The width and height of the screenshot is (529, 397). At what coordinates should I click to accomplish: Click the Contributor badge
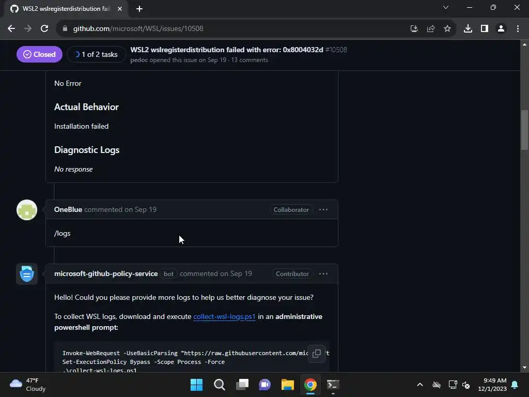pyautogui.click(x=292, y=274)
